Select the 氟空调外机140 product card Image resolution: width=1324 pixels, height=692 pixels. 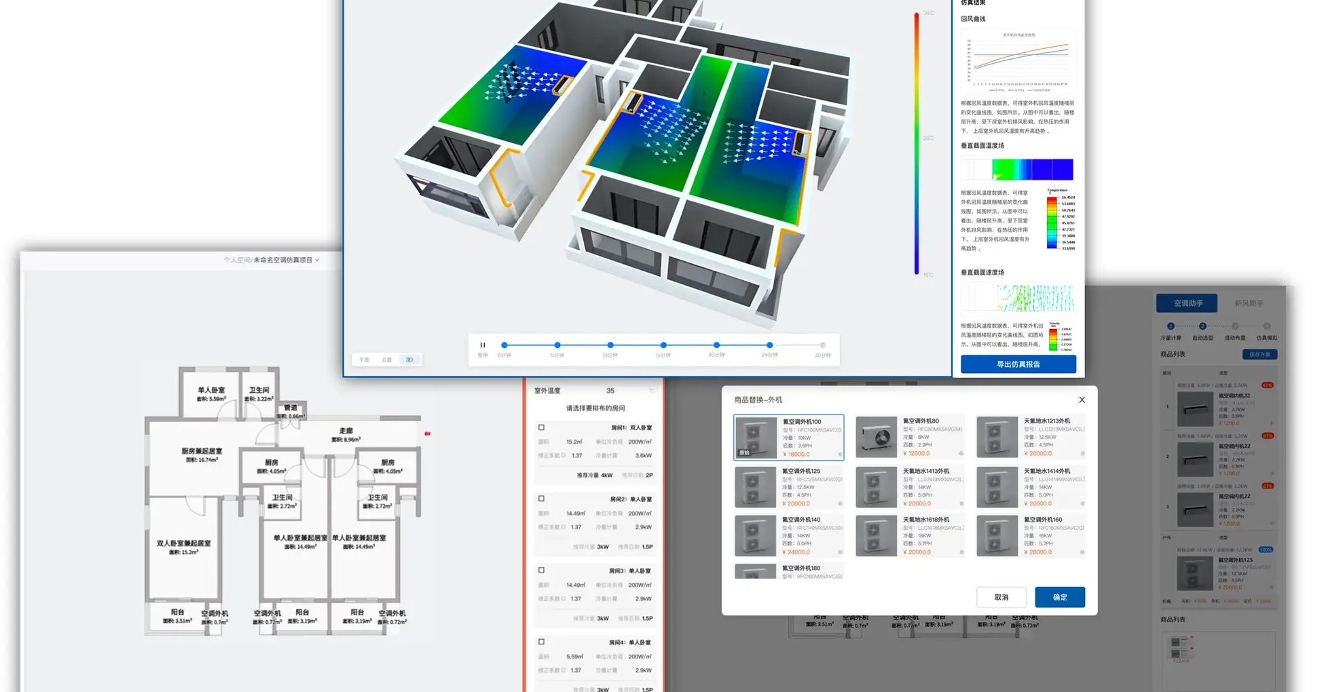(x=788, y=536)
